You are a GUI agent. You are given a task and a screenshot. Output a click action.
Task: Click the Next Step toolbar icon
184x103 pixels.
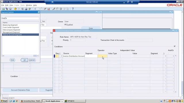click(x=19, y=9)
